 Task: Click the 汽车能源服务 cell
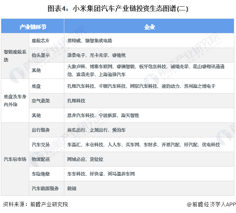tap(46, 188)
